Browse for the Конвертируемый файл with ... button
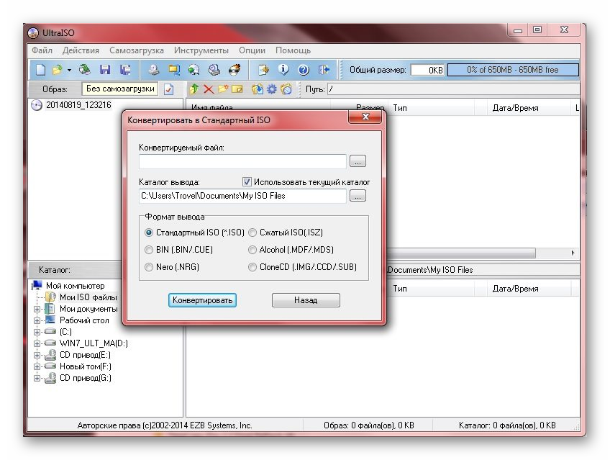Image resolution: width=610 pixels, height=460 pixels. pos(358,161)
